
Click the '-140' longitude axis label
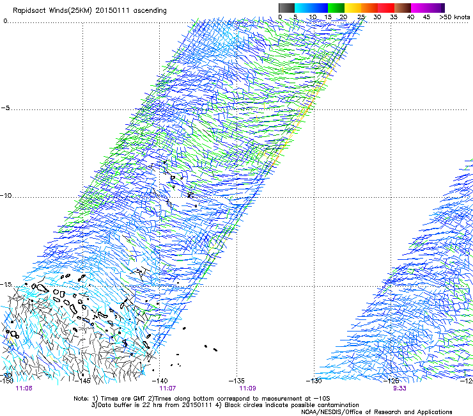point(160,381)
